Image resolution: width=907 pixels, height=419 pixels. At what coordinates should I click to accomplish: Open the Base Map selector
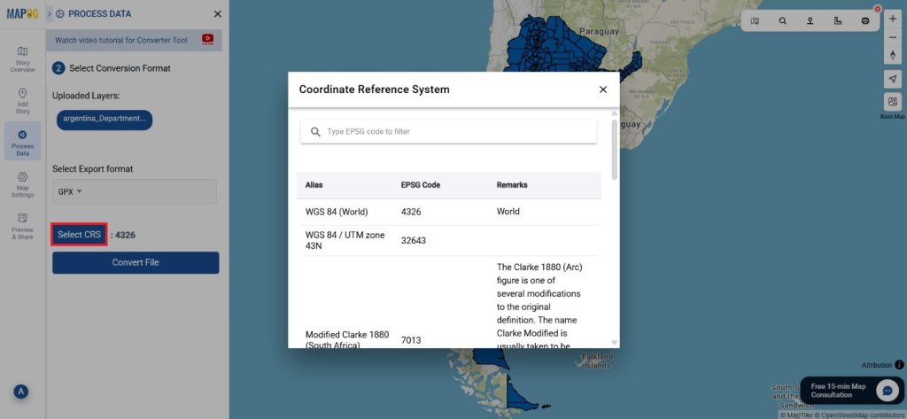[x=892, y=103]
